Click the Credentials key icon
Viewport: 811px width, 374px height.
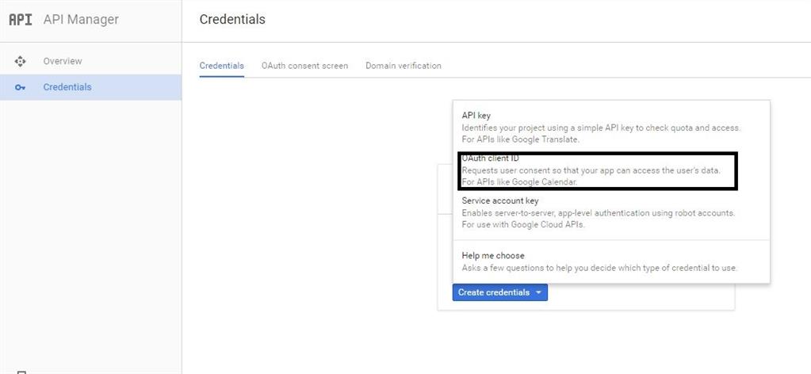pos(20,87)
